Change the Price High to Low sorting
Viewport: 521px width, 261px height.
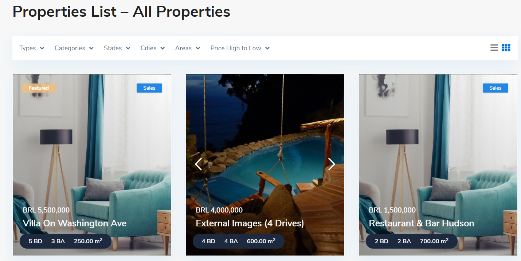(x=240, y=48)
